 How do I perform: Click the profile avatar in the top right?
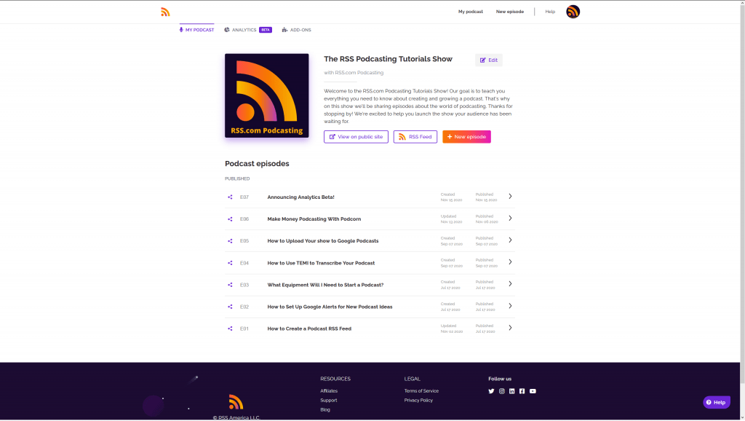tap(573, 11)
